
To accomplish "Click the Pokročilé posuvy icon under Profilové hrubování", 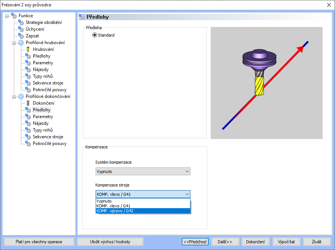I will (x=28, y=90).
